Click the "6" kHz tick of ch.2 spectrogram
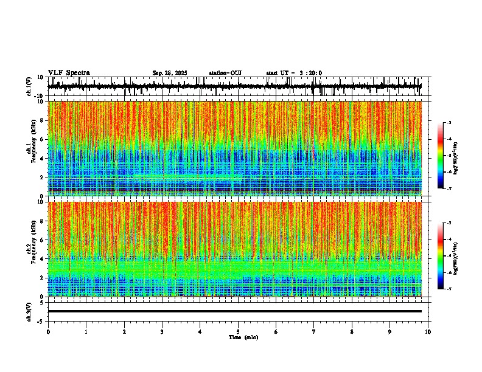 [x=43, y=240]
